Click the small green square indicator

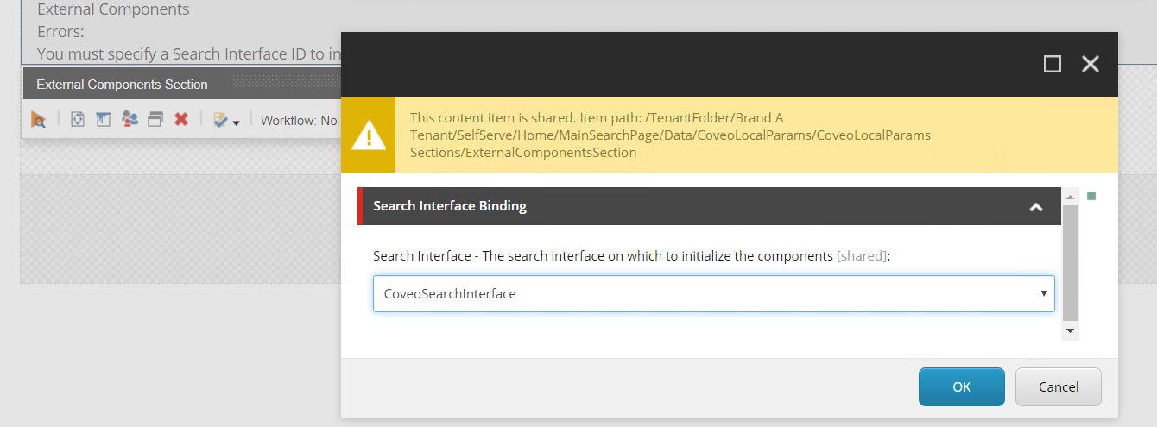click(x=1091, y=196)
